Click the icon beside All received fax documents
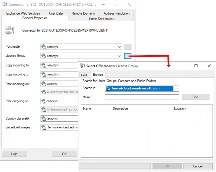216x172 pixels. coord(44,92)
